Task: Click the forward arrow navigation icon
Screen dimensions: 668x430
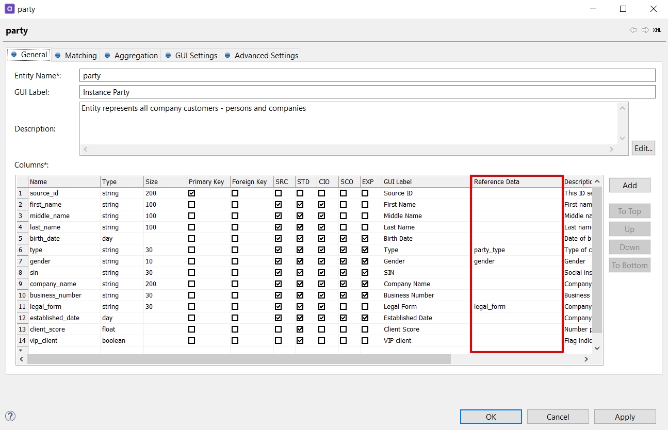Action: coord(645,30)
